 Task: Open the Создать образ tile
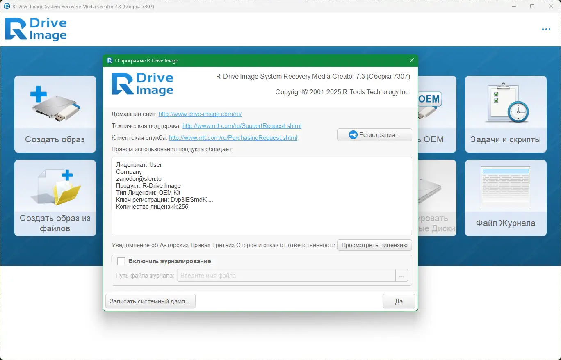point(55,114)
